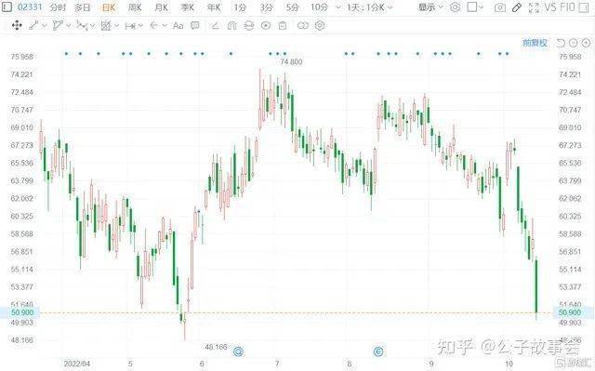595x371 pixels.
Task: Enable the magnet snap tool
Action: pos(231,25)
